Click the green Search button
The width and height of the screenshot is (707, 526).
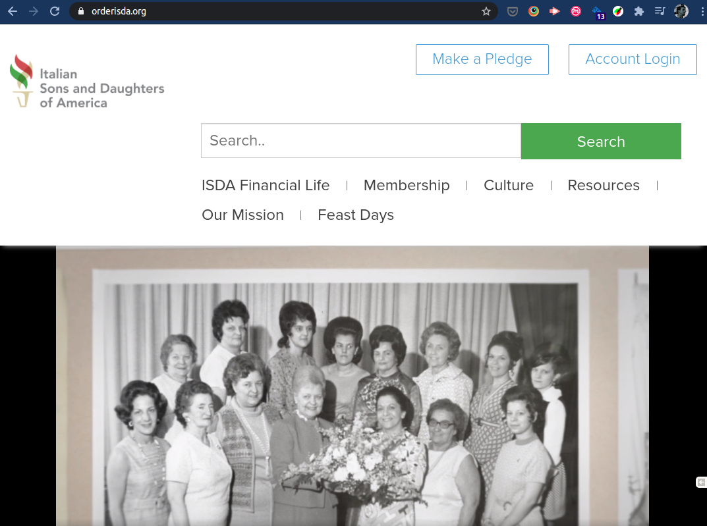click(601, 142)
